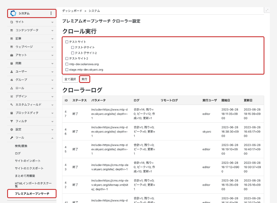The width and height of the screenshot is (277, 203).
Task: Select サイトのインポート under ツール
Action: (28, 161)
